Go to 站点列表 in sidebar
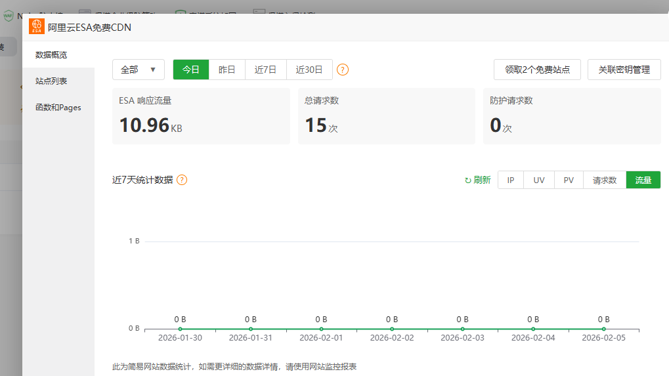Screen dimensions: 669x376 pyautogui.click(x=51, y=81)
